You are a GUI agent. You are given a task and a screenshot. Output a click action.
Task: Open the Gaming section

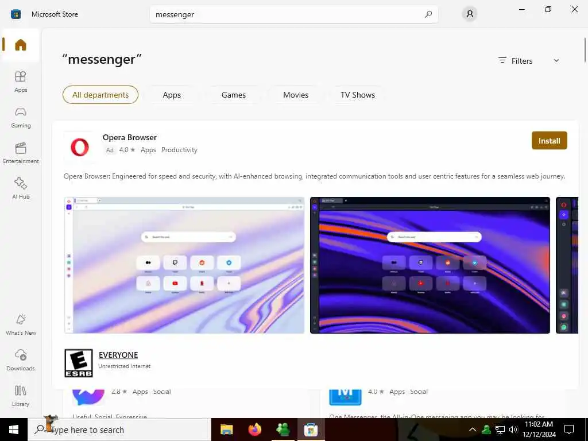tap(21, 117)
